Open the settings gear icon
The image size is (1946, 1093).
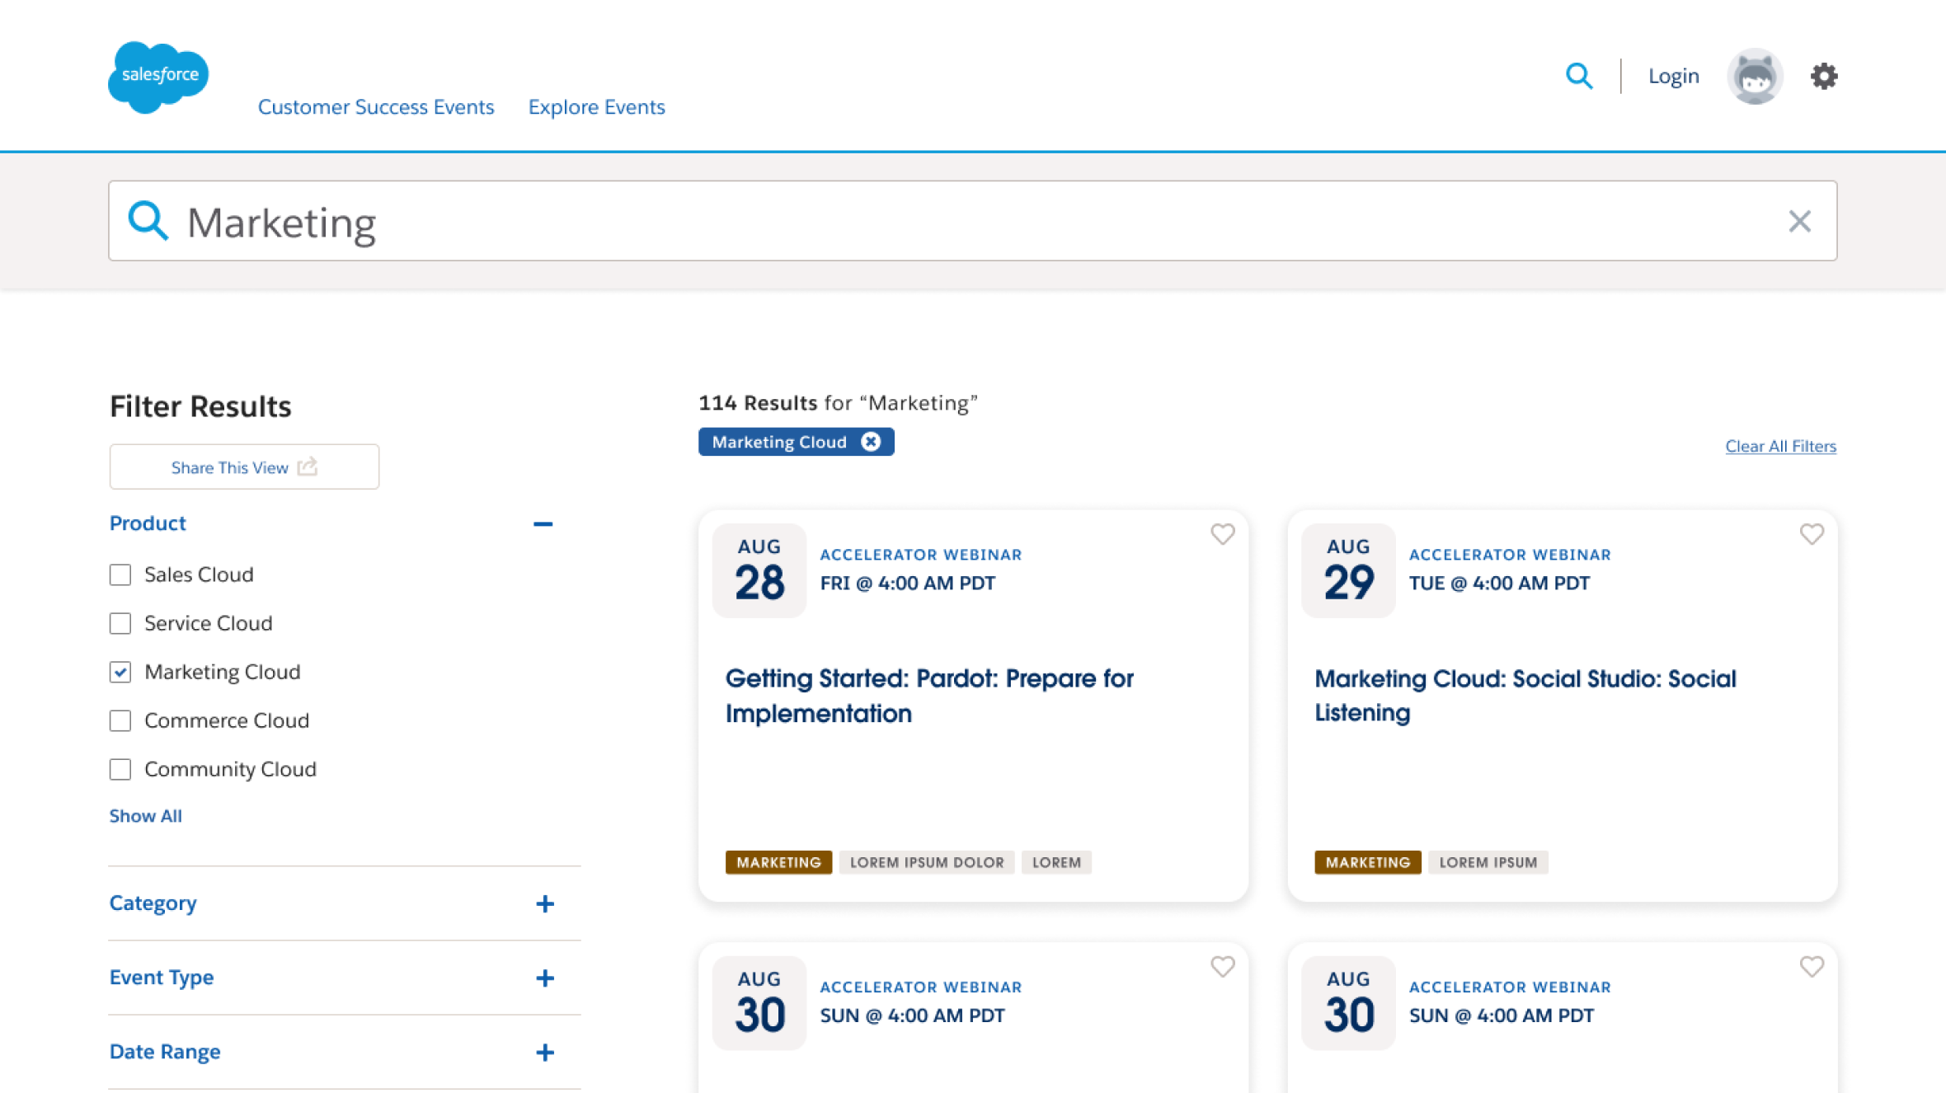[x=1824, y=76]
